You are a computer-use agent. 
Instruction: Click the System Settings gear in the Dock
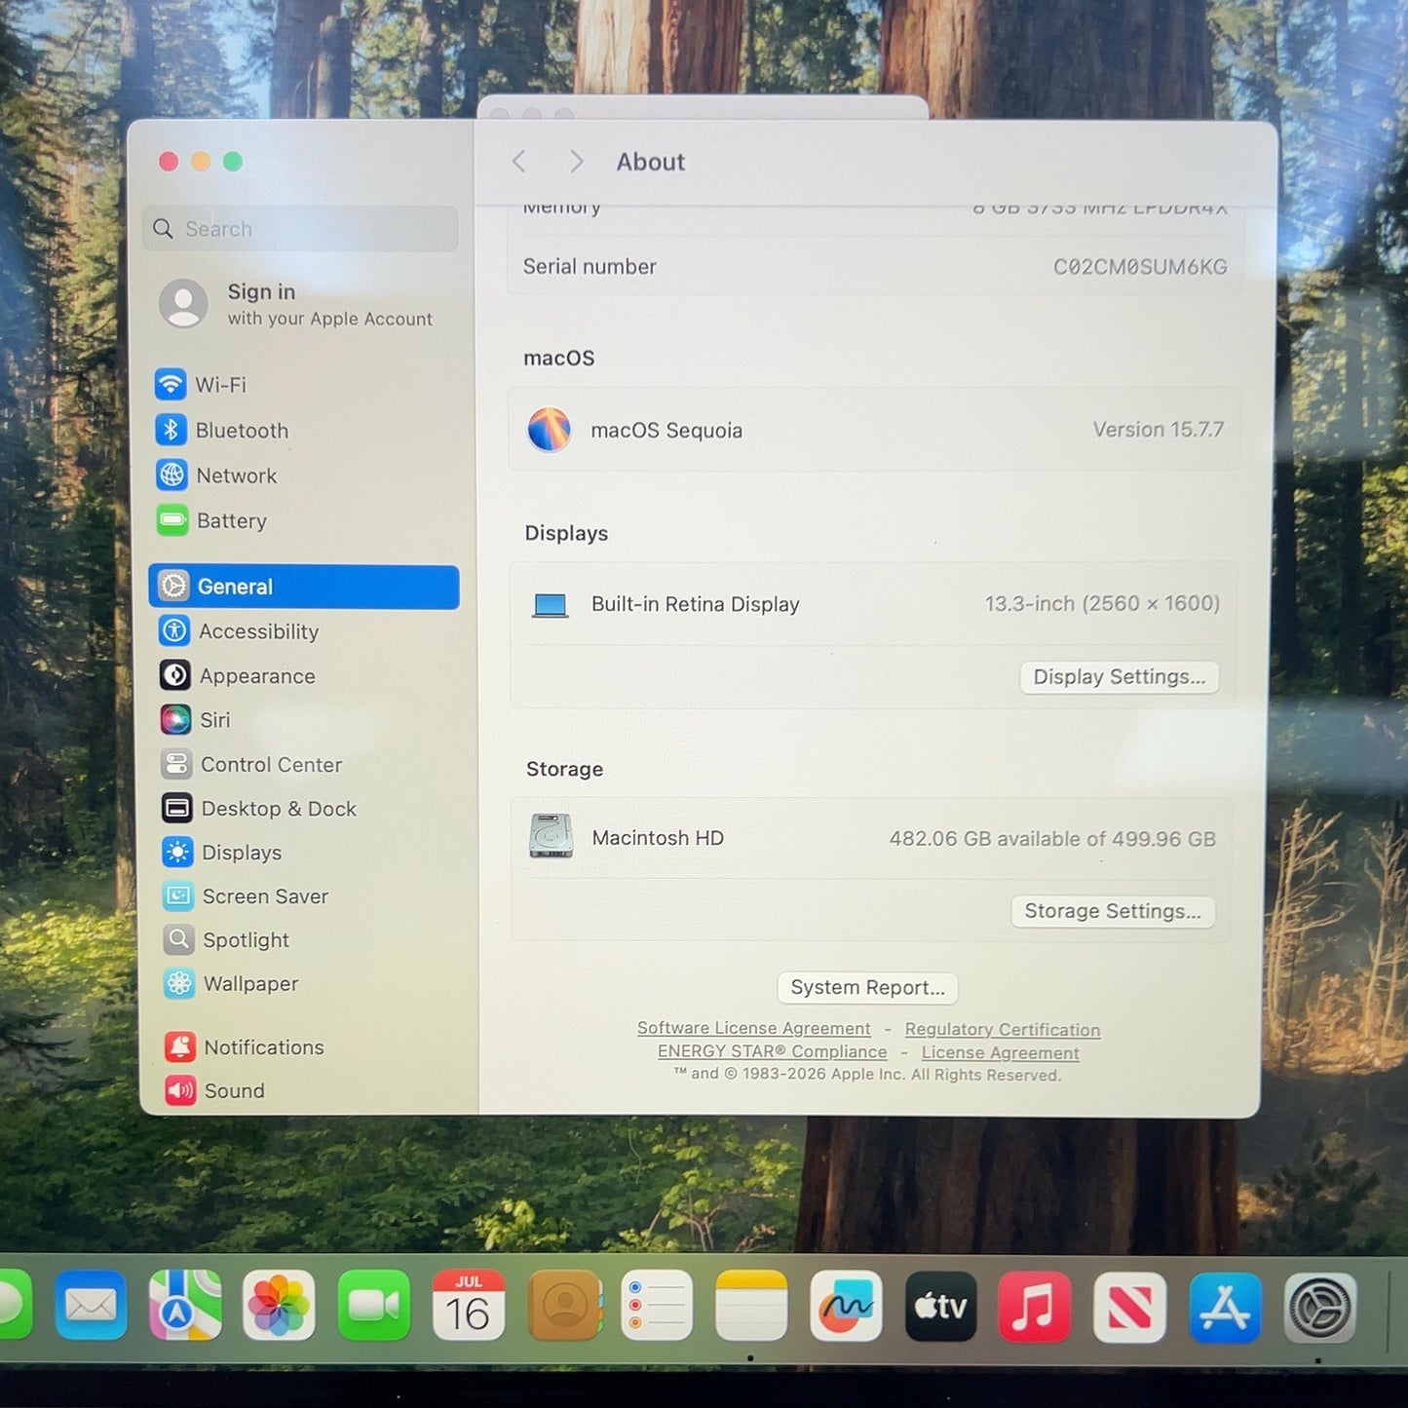tap(1320, 1308)
